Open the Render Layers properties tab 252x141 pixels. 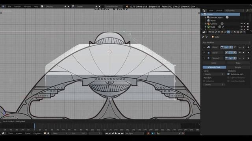[x=213, y=32]
